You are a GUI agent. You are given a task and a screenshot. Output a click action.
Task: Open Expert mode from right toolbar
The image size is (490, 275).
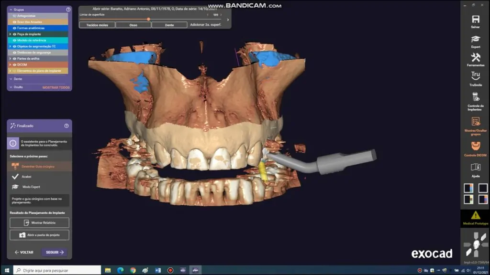tap(475, 40)
